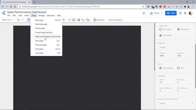This screenshot has height=110, width=196.
Task: Click the browser back arrow
Action: [3, 7]
